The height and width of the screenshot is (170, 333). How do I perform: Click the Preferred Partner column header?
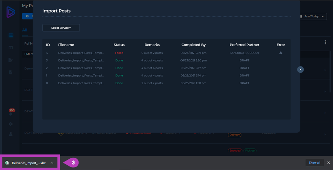[245, 45]
